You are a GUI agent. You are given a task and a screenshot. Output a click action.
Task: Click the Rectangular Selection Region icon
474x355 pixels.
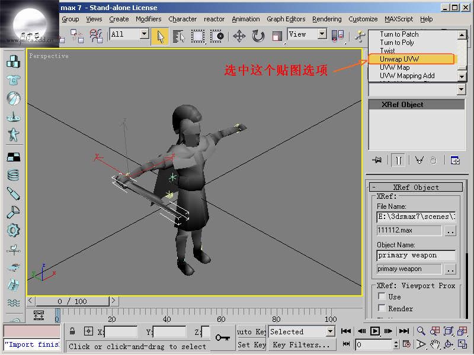(x=197, y=36)
